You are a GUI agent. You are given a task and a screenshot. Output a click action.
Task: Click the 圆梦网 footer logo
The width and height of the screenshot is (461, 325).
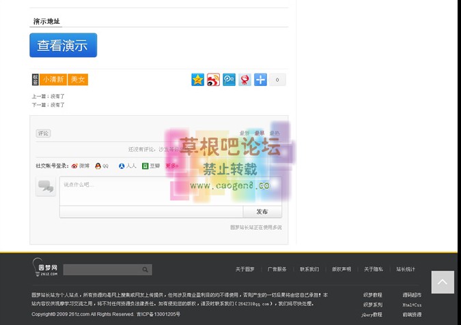pyautogui.click(x=45, y=267)
